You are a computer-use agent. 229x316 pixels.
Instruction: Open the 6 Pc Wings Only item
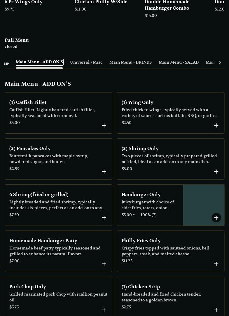point(24,2)
